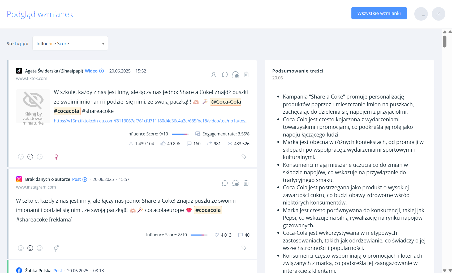Open author details icon on TikTok mention

(x=214, y=75)
